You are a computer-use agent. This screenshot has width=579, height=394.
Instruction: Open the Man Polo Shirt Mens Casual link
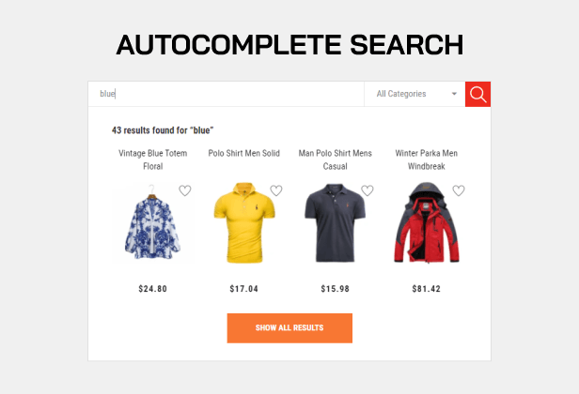pos(336,159)
